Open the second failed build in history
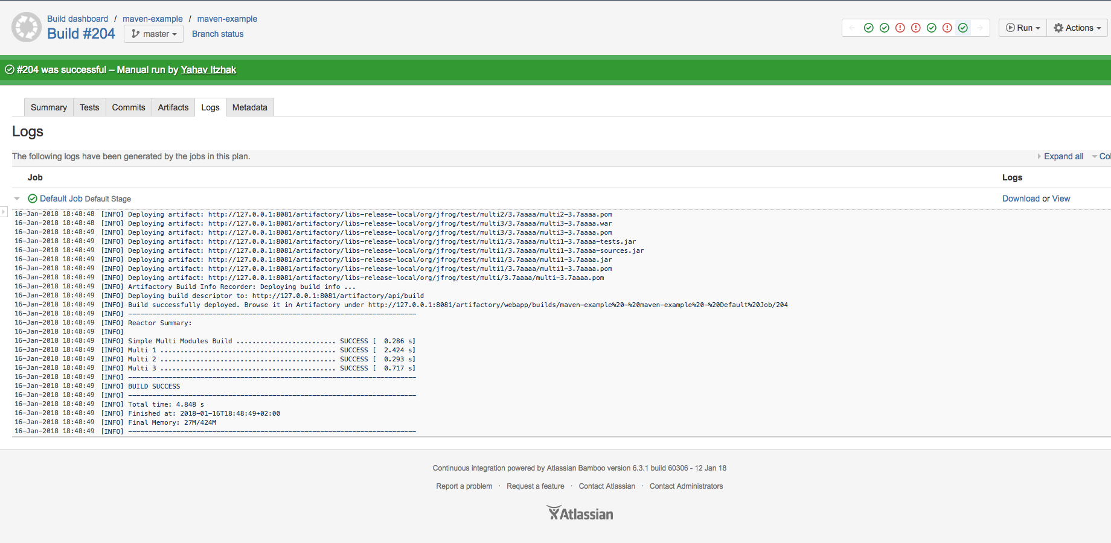The width and height of the screenshot is (1111, 543). point(916,28)
